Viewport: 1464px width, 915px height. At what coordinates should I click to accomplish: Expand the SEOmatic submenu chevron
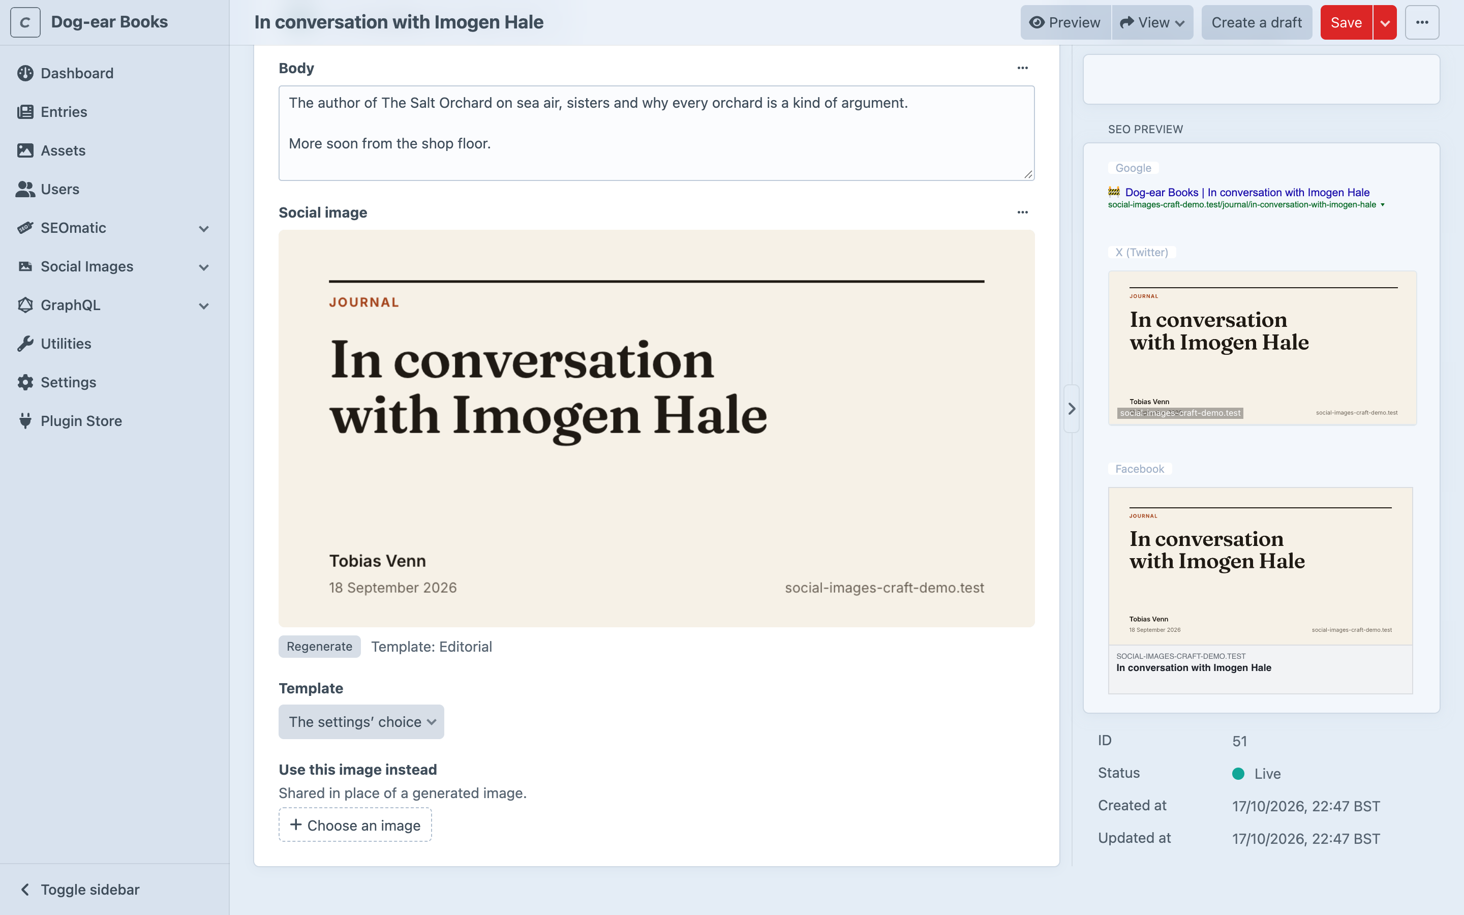(x=204, y=229)
